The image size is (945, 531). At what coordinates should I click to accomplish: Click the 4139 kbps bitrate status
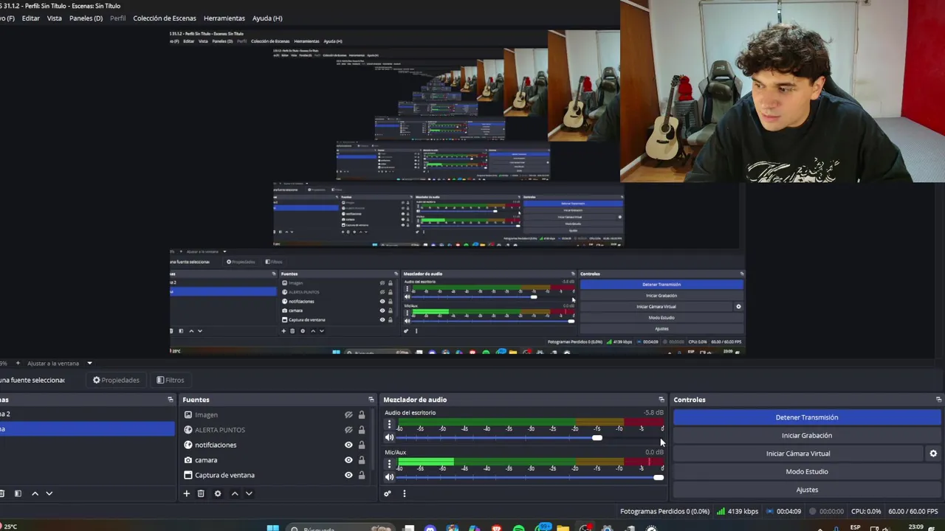[737, 511]
